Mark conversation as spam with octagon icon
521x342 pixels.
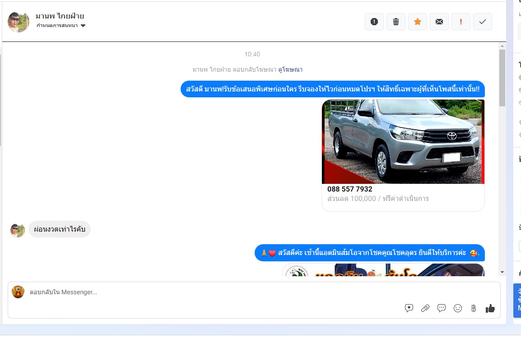click(x=374, y=22)
